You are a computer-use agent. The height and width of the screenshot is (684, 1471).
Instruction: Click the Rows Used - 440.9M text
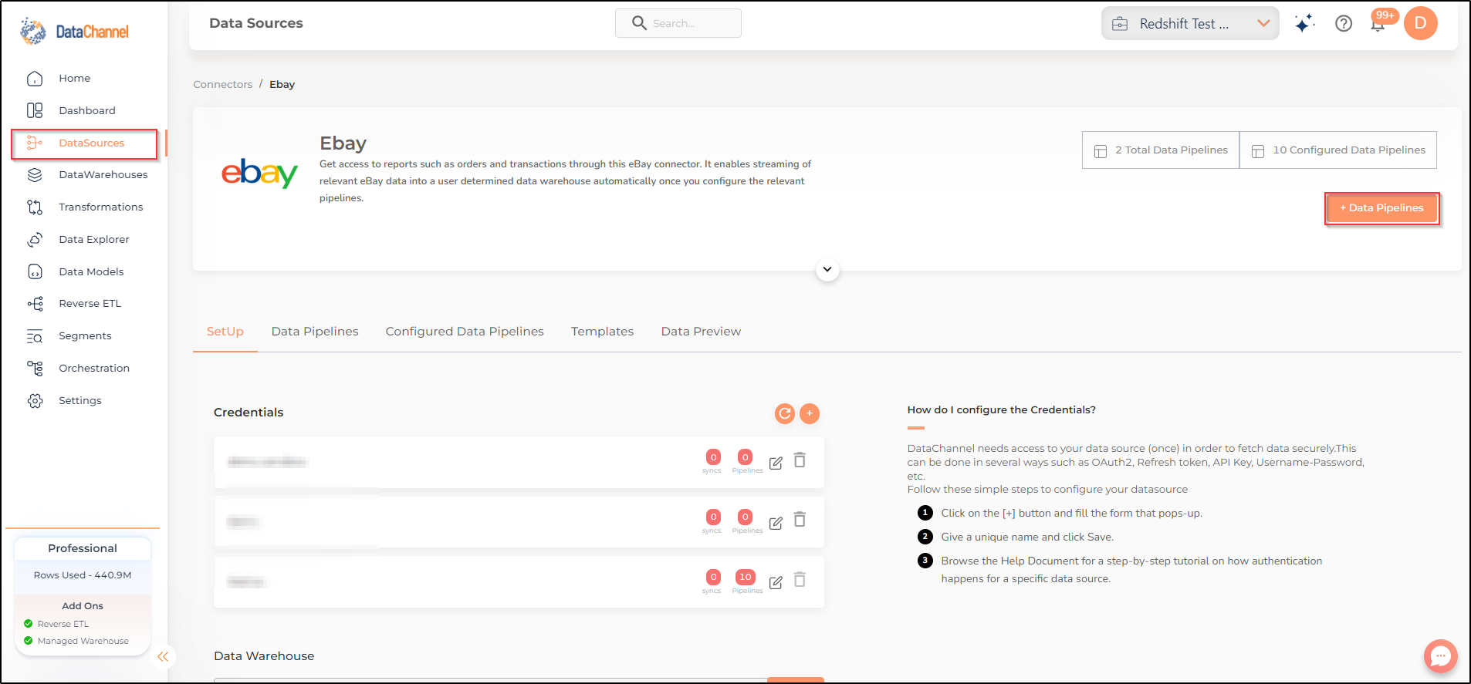(83, 575)
